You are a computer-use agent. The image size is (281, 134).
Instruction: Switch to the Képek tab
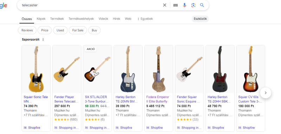coord(41,19)
